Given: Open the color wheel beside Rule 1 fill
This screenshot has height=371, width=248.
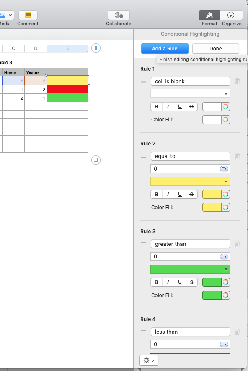Looking at the screenshot, I should pos(225,119).
